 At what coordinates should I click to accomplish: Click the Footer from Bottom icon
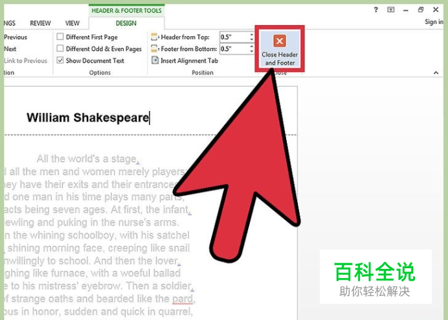point(154,48)
